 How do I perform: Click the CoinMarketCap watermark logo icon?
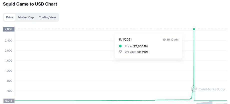[x=194, y=89]
